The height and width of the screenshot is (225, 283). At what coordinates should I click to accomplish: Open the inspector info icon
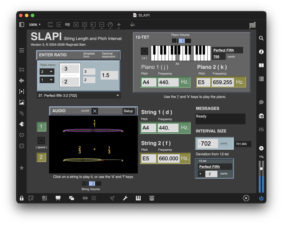(x=261, y=52)
